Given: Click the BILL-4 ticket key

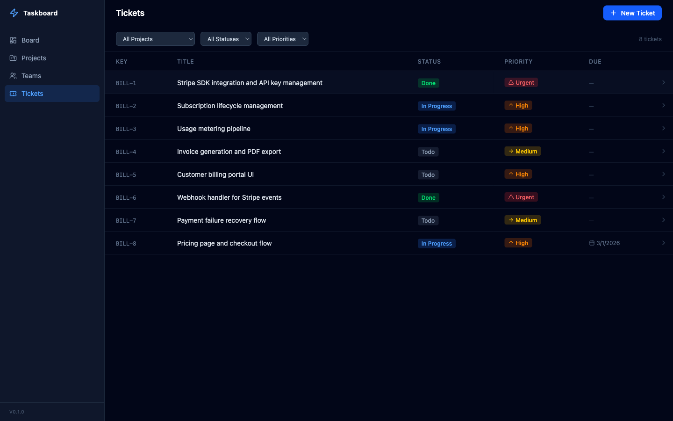Looking at the screenshot, I should click(x=126, y=152).
